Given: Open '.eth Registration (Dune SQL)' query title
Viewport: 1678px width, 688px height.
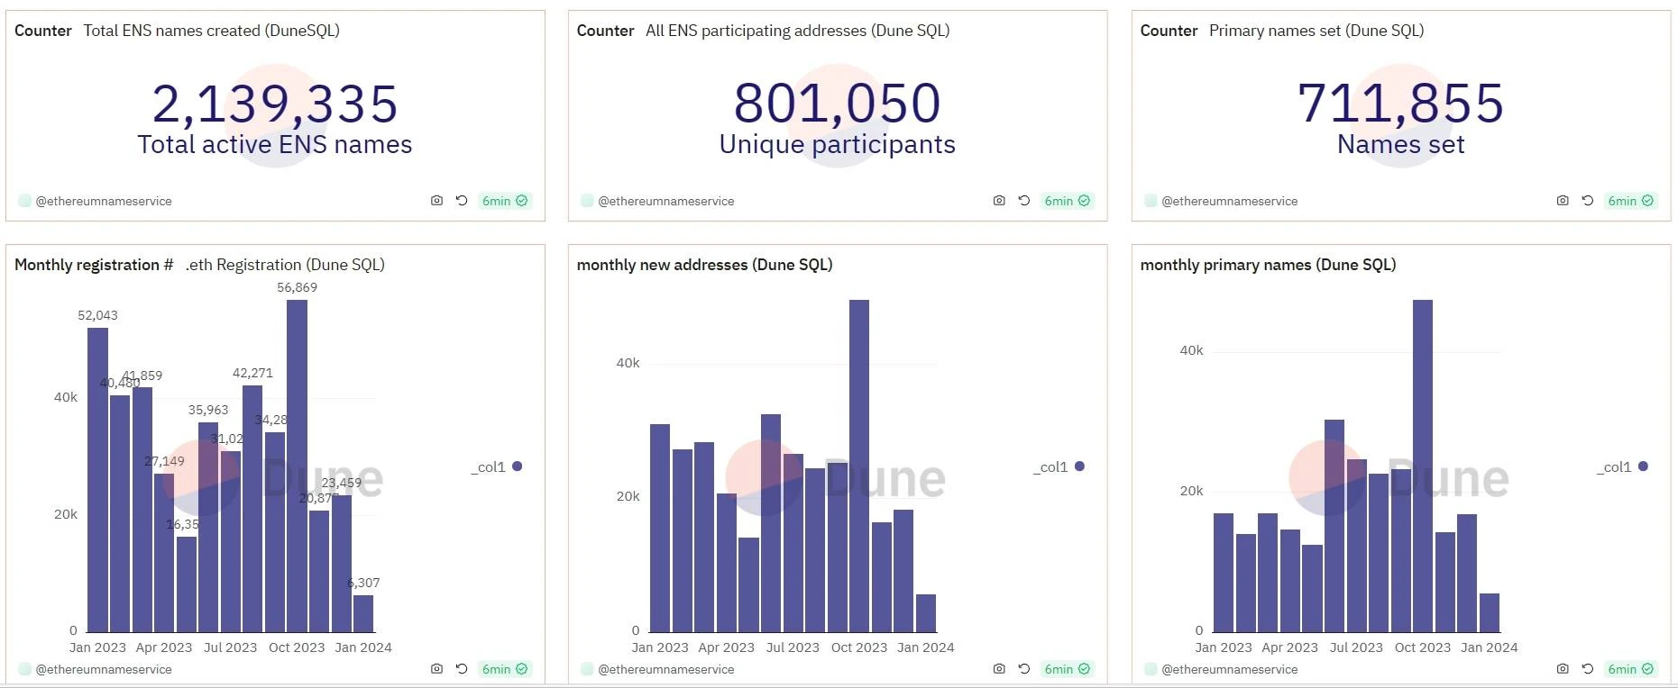Looking at the screenshot, I should [285, 265].
